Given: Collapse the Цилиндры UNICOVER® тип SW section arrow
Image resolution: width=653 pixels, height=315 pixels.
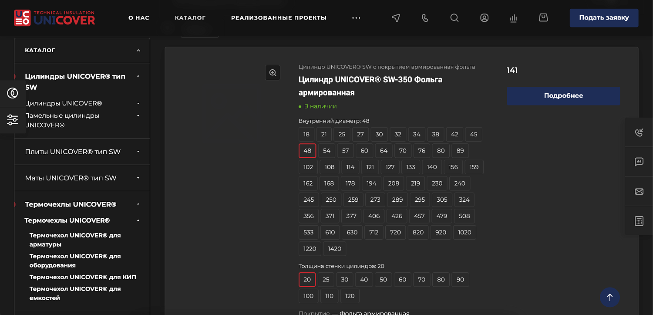Looking at the screenshot, I should tap(138, 76).
